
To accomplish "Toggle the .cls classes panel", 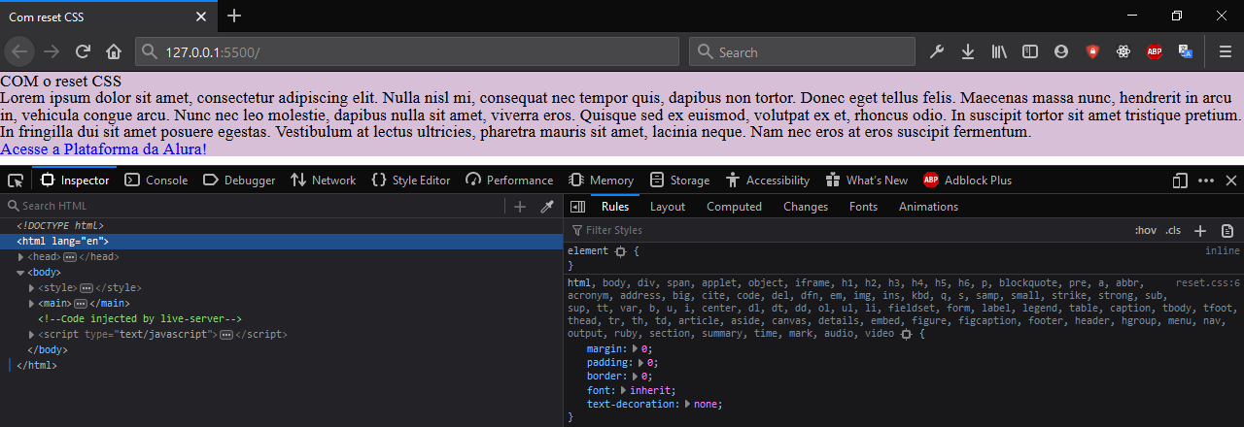I will pos(1173,231).
